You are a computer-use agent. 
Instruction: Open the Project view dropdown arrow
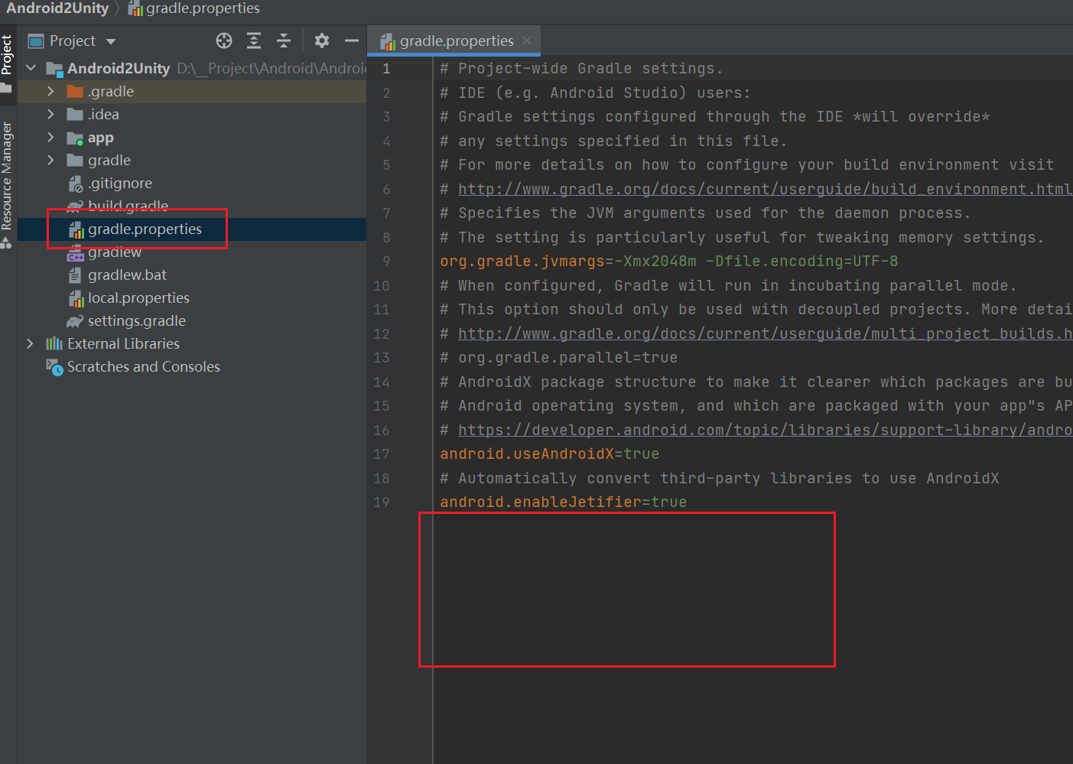pos(111,41)
